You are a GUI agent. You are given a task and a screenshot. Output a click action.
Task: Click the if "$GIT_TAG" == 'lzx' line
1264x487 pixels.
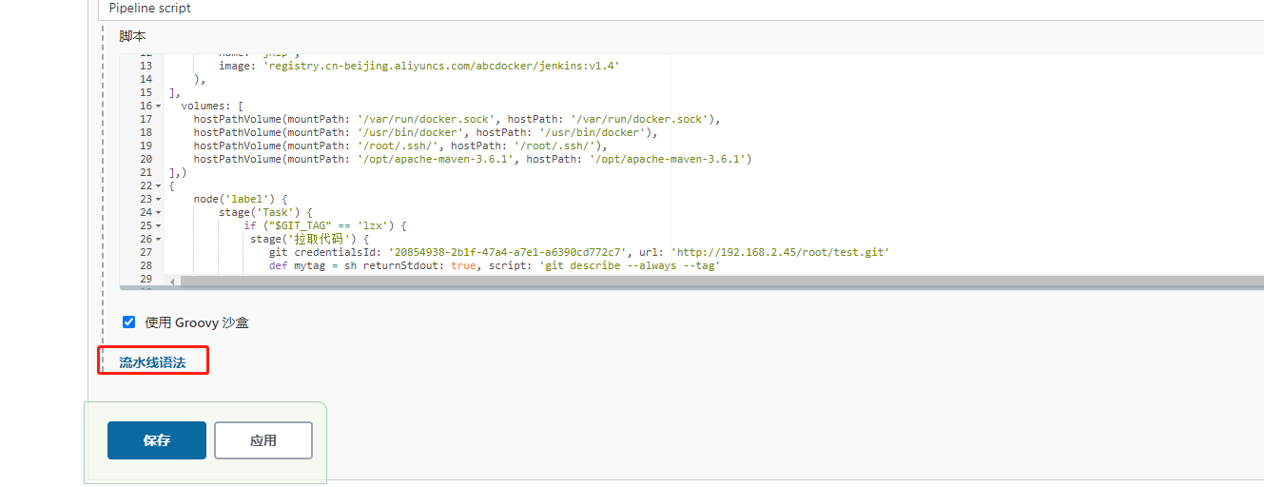325,225
